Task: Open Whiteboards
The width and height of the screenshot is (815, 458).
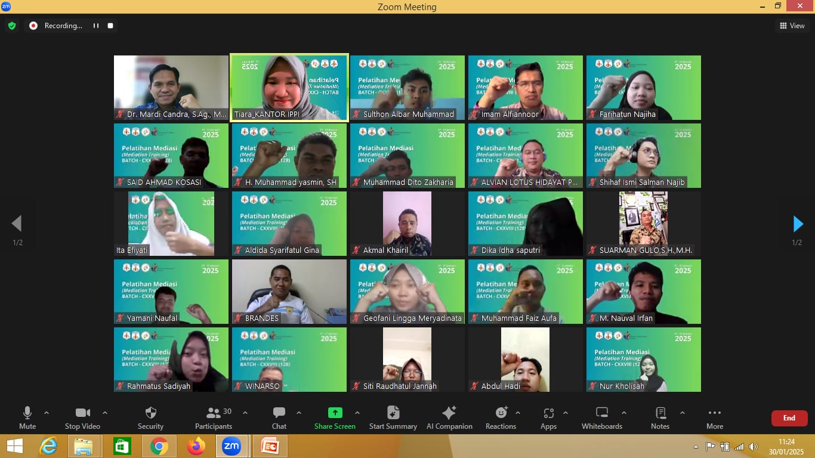Action: click(601, 417)
